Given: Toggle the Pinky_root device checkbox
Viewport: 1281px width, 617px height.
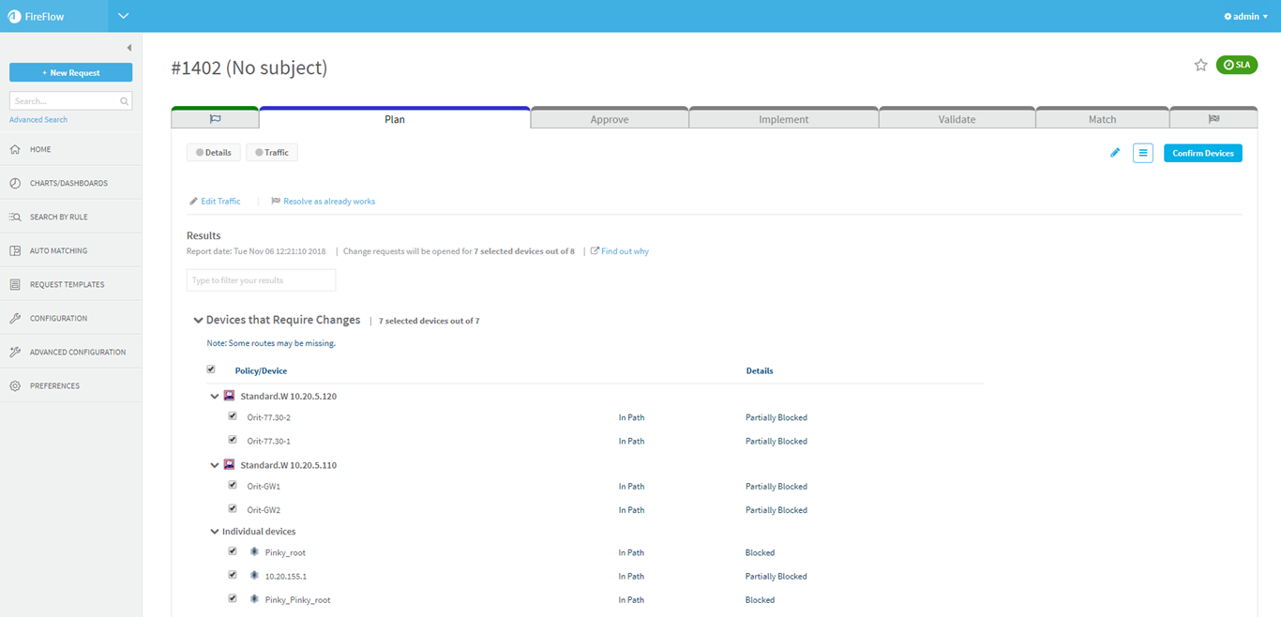Looking at the screenshot, I should (x=233, y=551).
